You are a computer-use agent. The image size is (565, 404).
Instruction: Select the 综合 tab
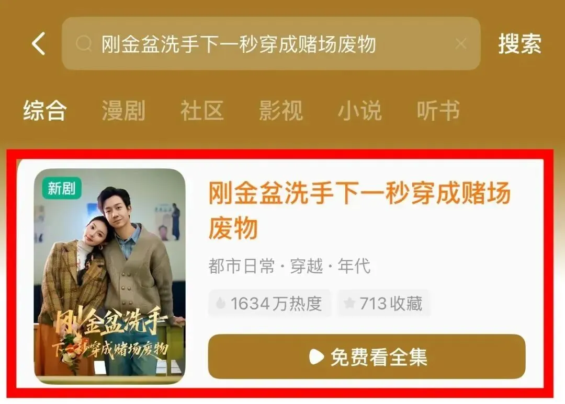(44, 110)
